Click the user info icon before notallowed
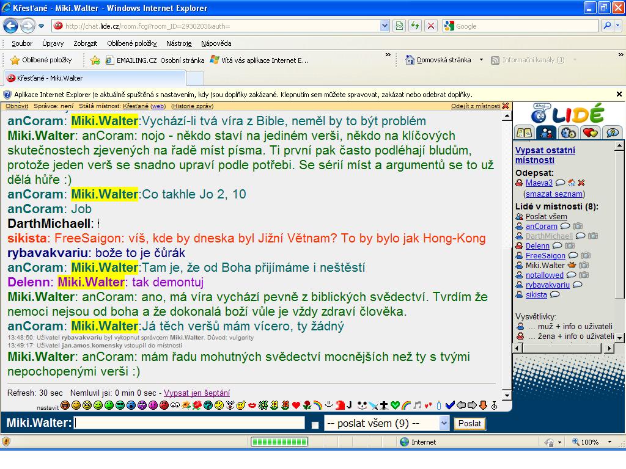 (x=519, y=275)
